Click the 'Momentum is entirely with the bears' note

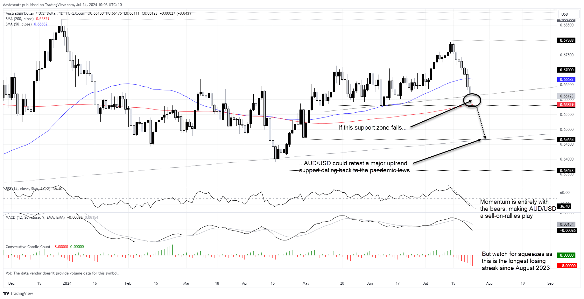518,209
